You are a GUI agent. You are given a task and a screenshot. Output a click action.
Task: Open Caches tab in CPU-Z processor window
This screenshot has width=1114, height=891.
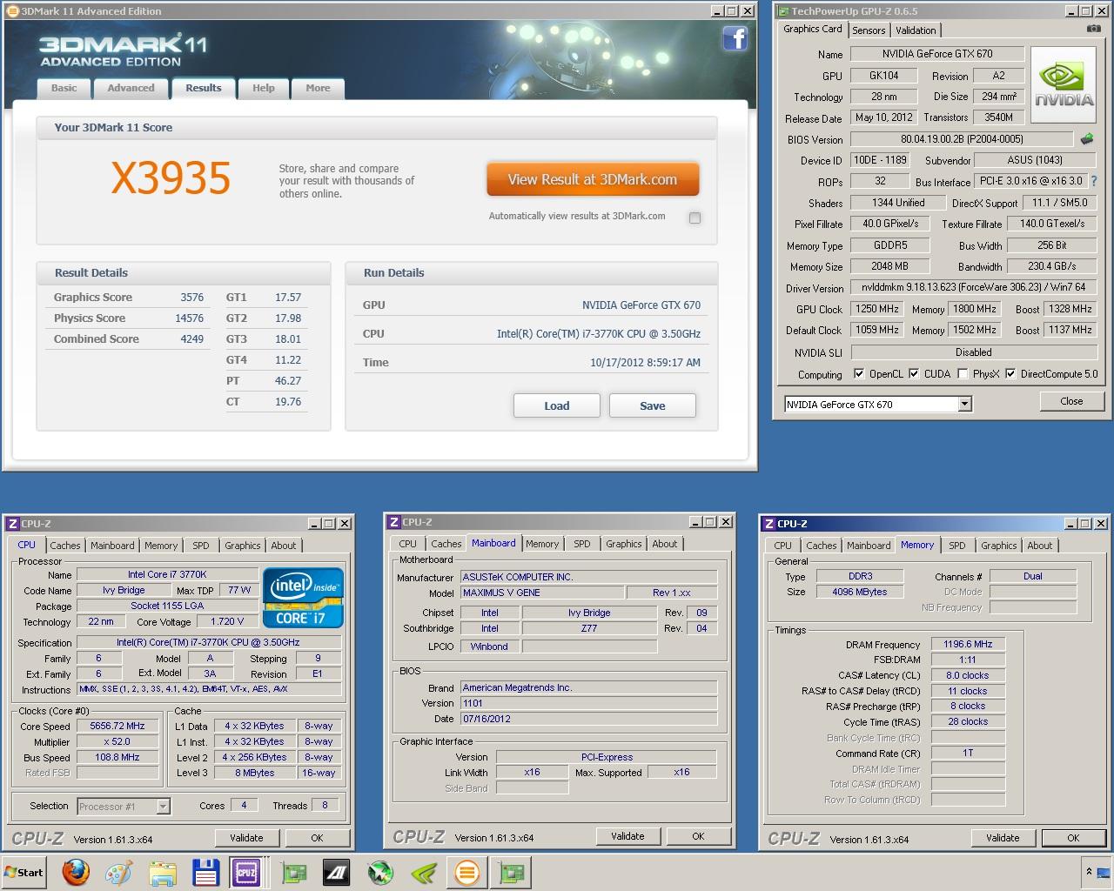pyautogui.click(x=64, y=546)
